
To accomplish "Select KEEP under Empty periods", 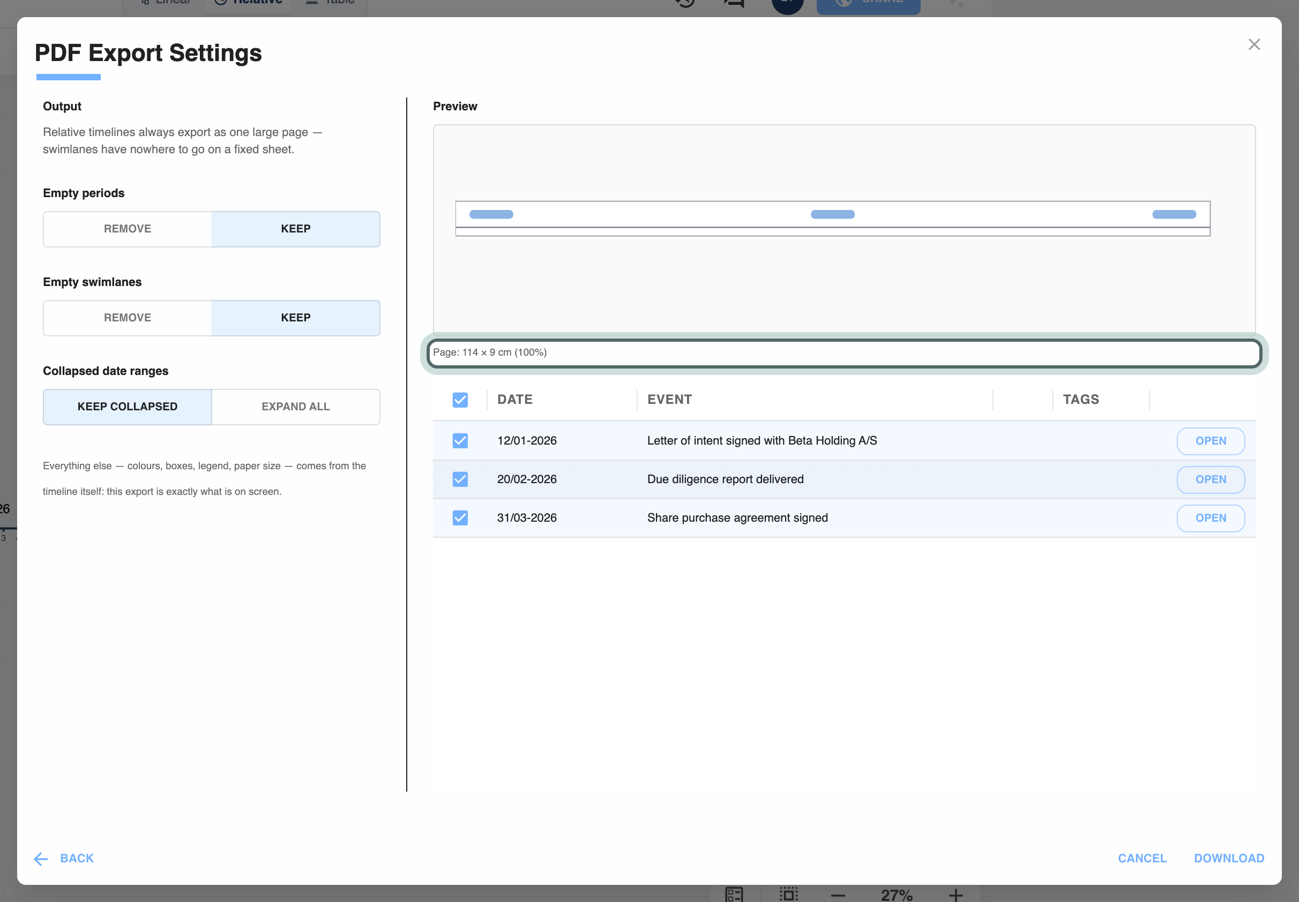I will click(296, 229).
